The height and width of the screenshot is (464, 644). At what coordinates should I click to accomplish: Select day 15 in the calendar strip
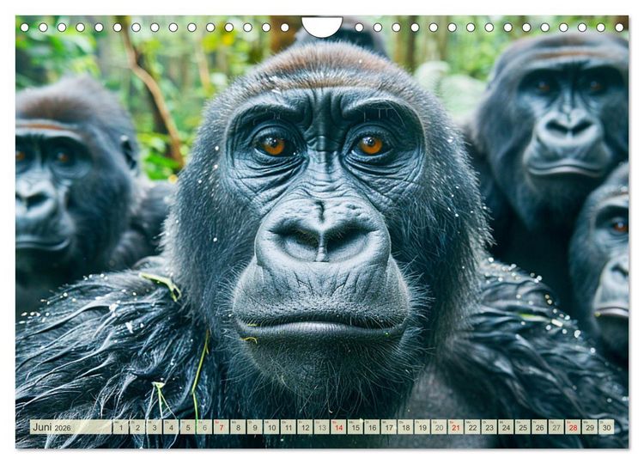[355, 427]
